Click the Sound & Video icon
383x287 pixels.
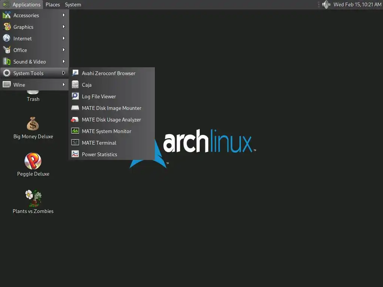[x=7, y=61]
